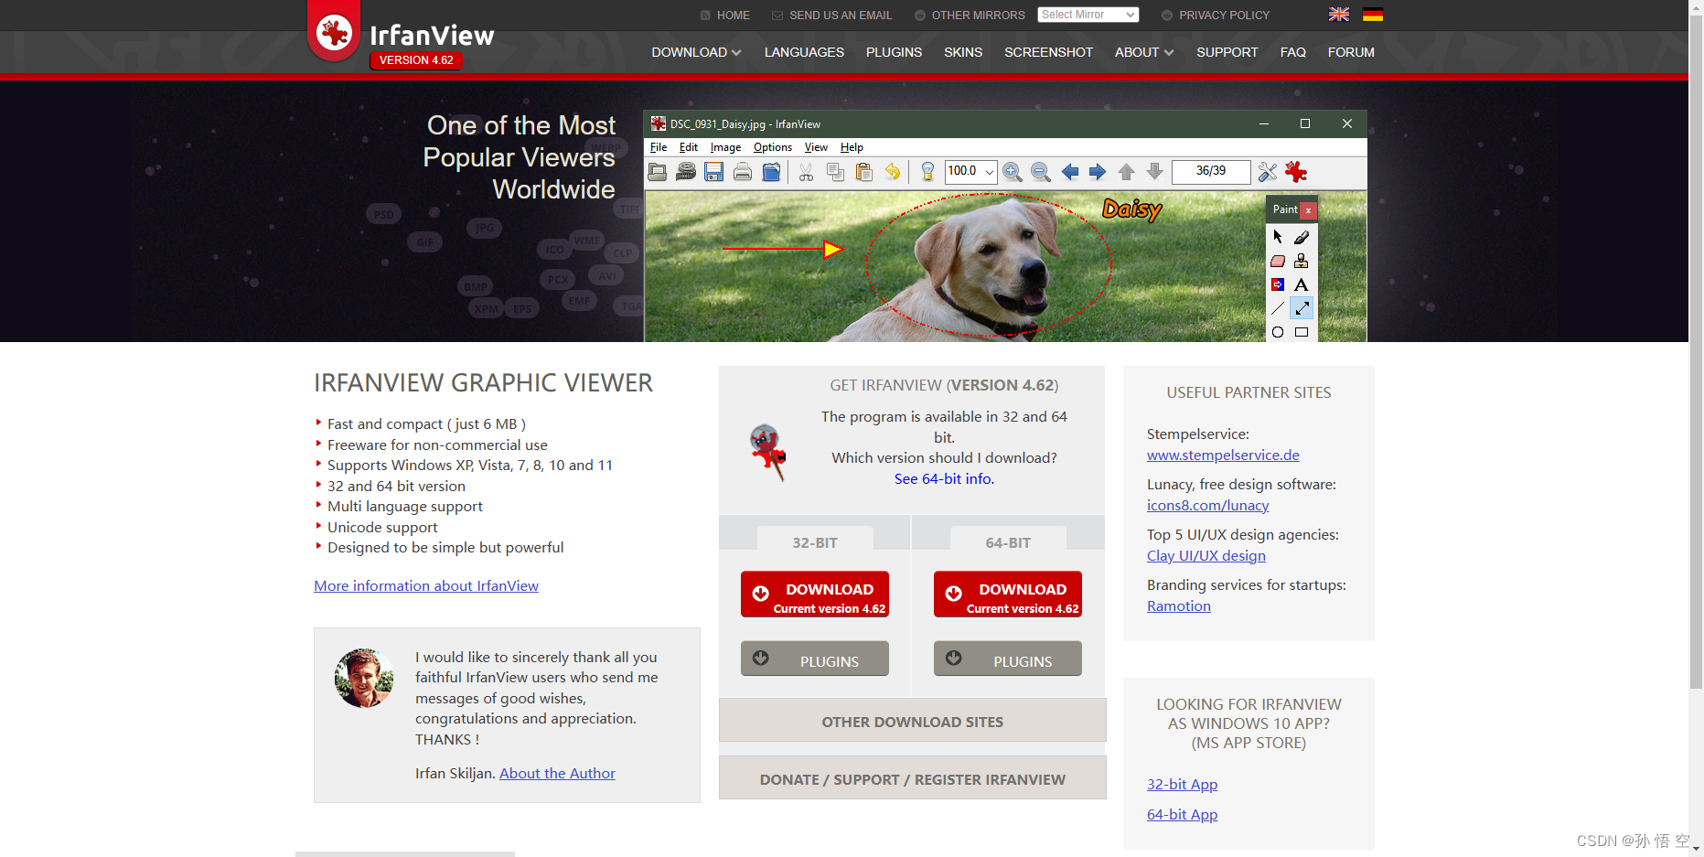Click the Zoom out magnifier icon
The width and height of the screenshot is (1704, 857).
pos(1041,172)
